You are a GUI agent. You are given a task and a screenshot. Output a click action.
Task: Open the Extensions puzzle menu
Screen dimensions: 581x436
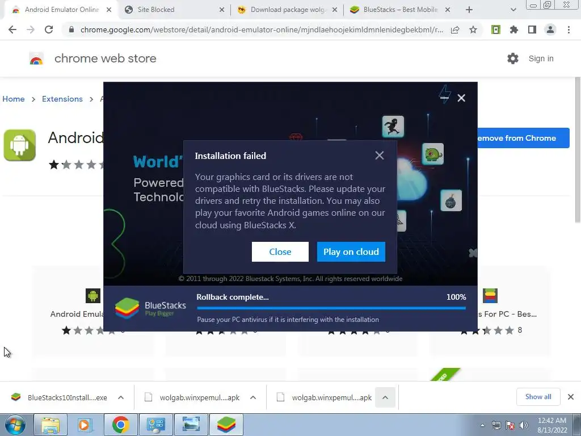(514, 30)
